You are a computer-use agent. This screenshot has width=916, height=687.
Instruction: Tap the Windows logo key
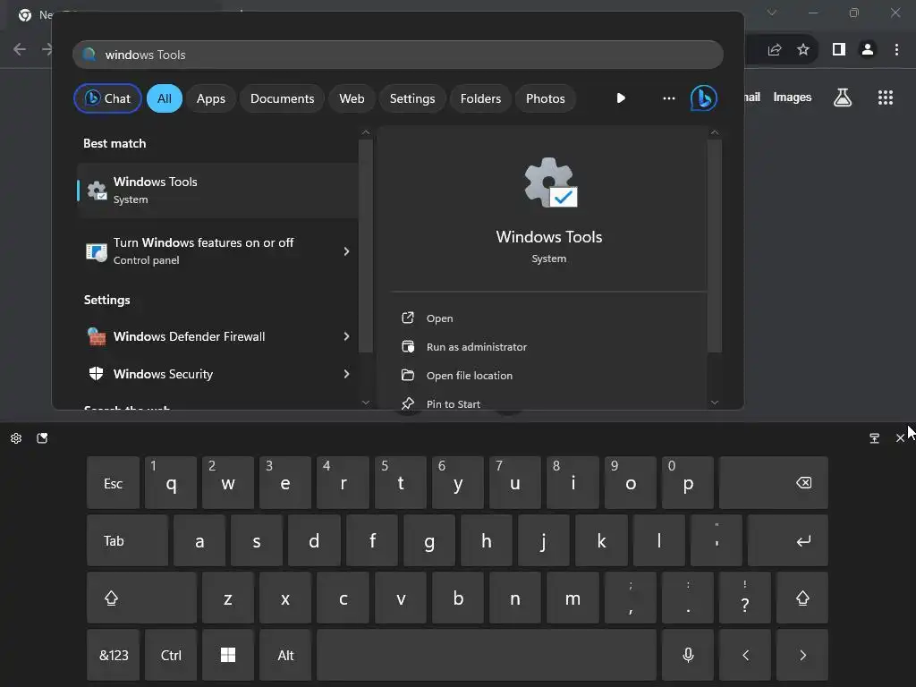(228, 656)
